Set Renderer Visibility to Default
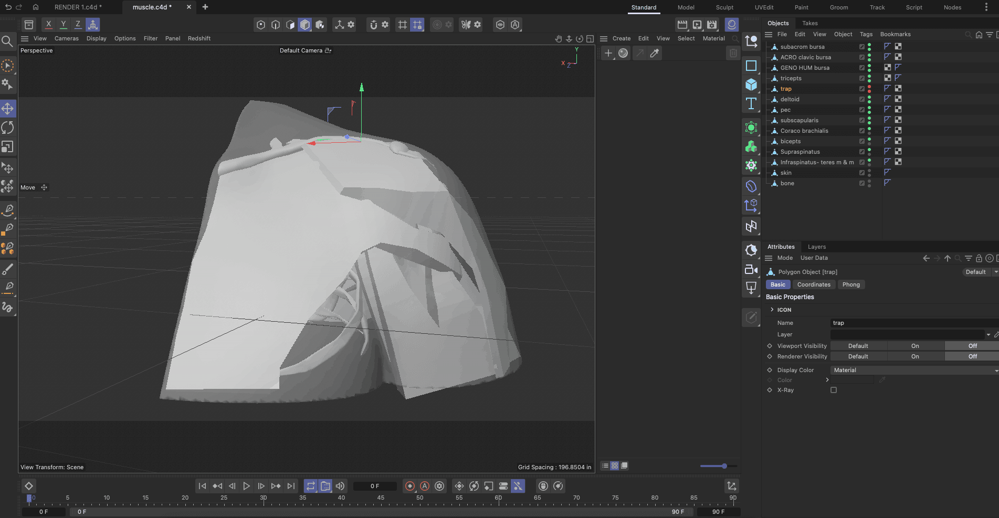Screen dimensions: 999x518 (858, 356)
